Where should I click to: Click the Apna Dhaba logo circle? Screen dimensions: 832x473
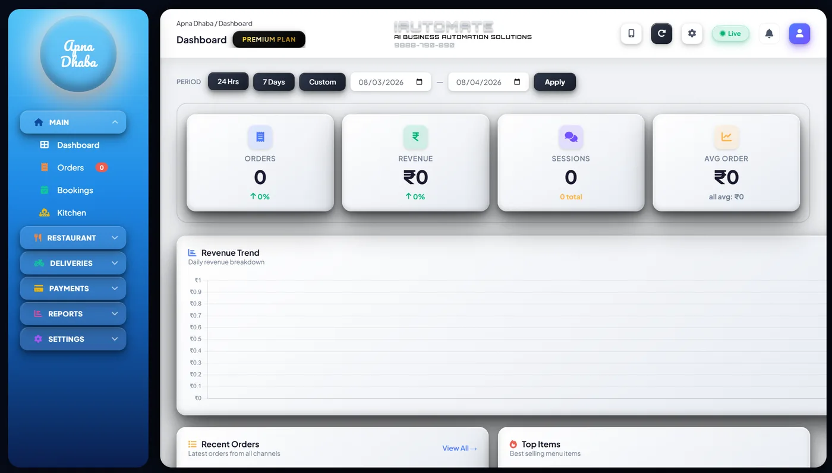click(x=78, y=53)
